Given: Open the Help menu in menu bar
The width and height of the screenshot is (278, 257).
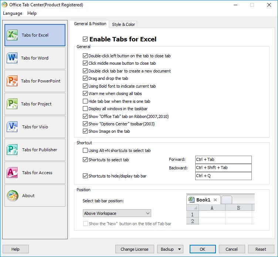Looking at the screenshot, I should [x=32, y=13].
